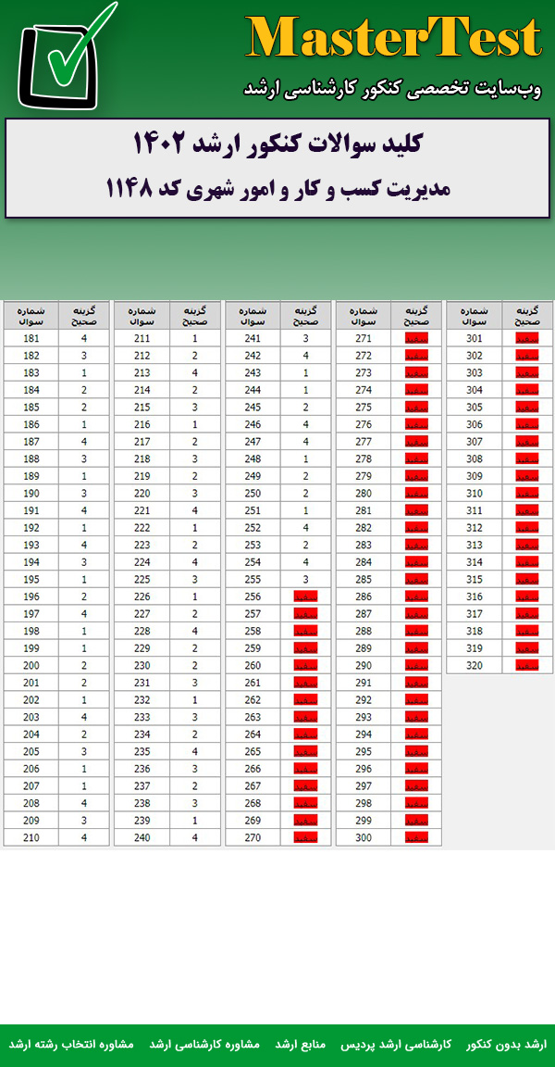Open the کارشناسی ارشد پردیس footer link

(x=409, y=1044)
